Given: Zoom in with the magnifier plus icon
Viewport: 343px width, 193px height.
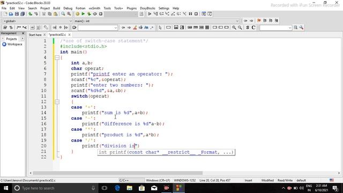Looking at the screenshot, I should (234, 27).
